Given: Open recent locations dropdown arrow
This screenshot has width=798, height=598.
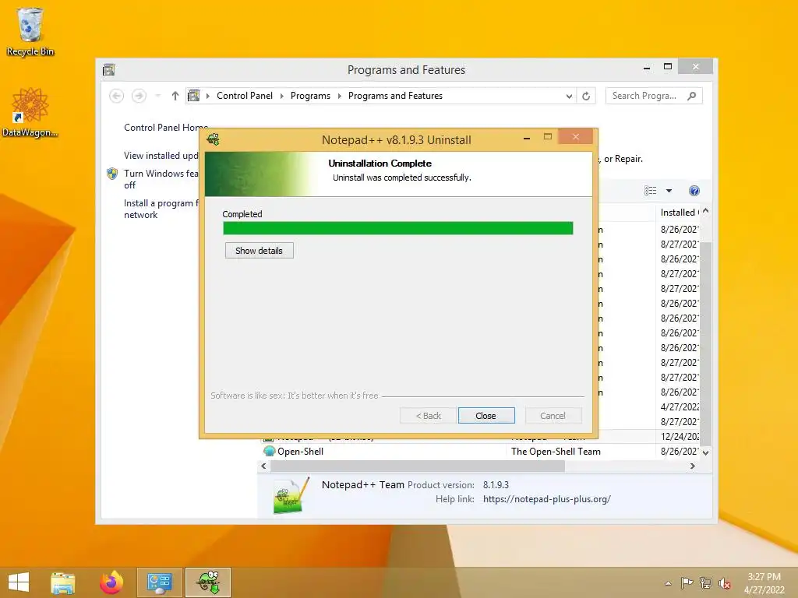Looking at the screenshot, I should pyautogui.click(x=157, y=96).
